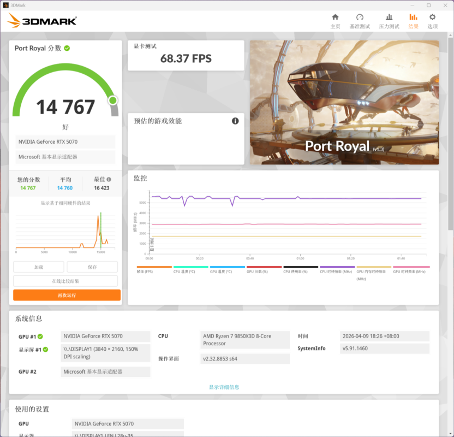The width and height of the screenshot is (454, 437).
Task: Click 在线比较结果 button
Action: click(x=65, y=281)
